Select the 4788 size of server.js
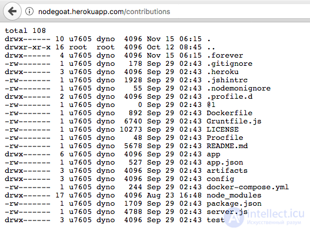310x231 pixels. (x=134, y=212)
